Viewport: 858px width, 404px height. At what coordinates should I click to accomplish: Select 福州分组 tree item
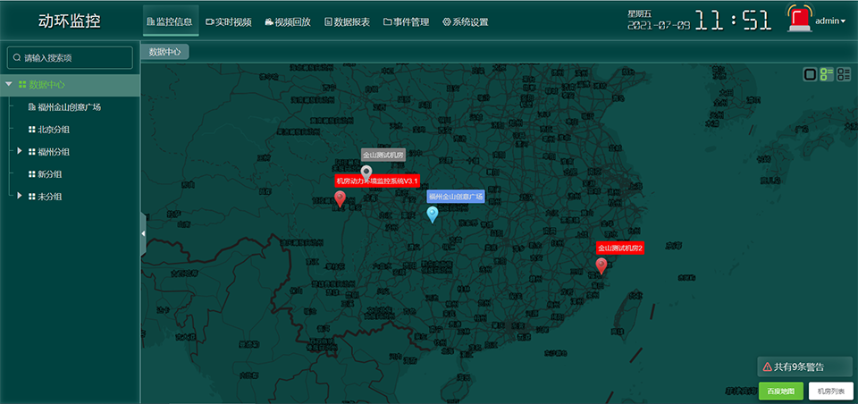point(54,152)
